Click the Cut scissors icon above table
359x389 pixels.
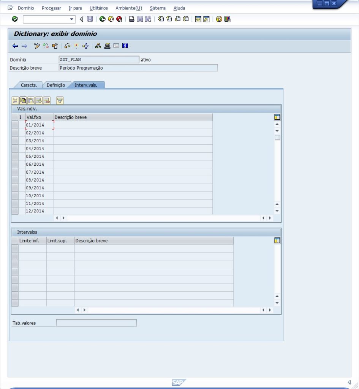coord(15,100)
